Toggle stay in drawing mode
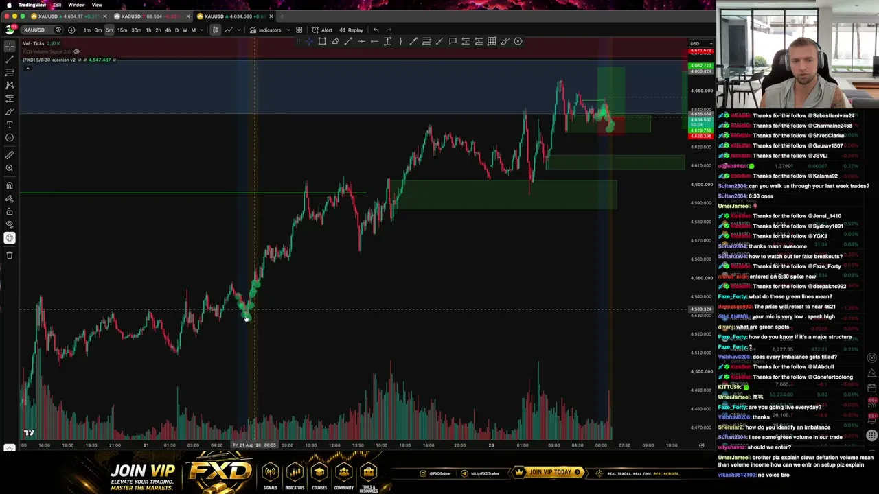The image size is (879, 494). (10, 198)
